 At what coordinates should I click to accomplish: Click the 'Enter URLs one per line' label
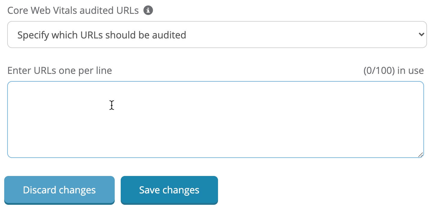59,71
